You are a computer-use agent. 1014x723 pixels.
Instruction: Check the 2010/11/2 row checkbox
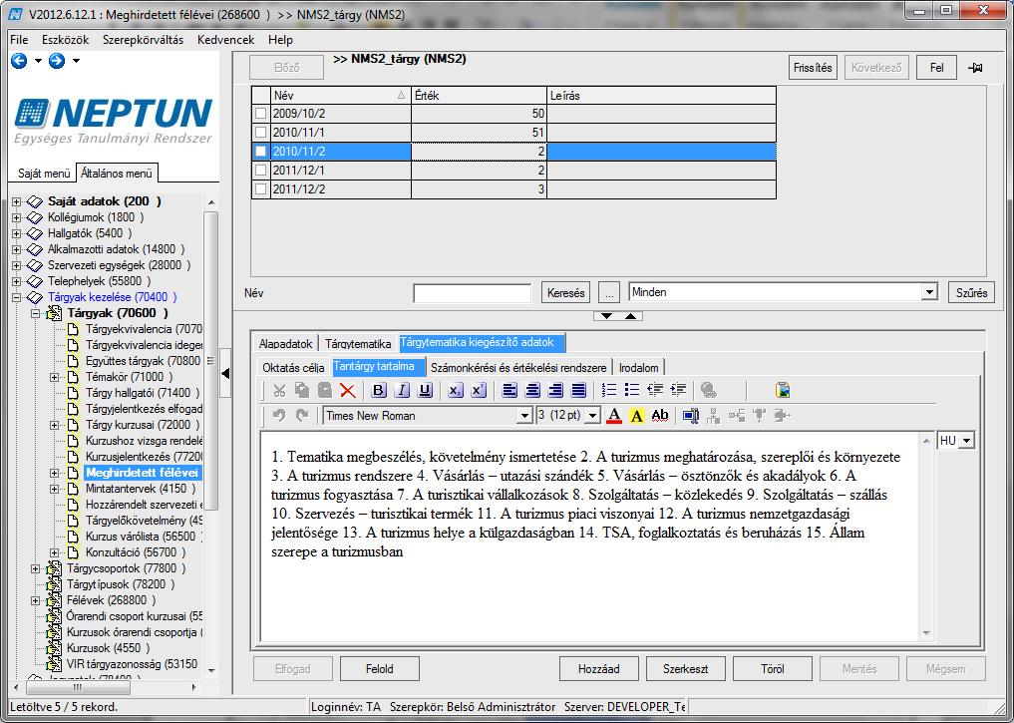pos(260,152)
